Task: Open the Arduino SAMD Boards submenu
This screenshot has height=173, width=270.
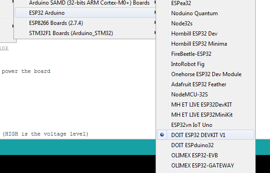Action: click(x=85, y=3)
